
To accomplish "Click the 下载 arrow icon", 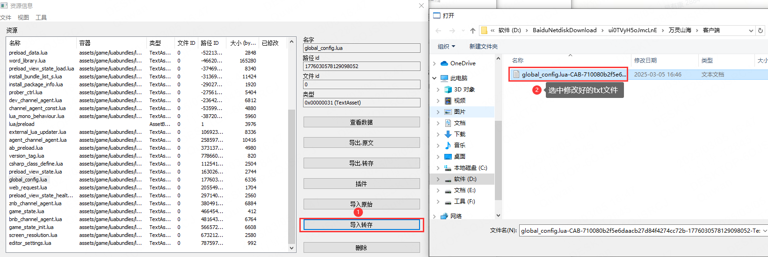I will pyautogui.click(x=448, y=134).
